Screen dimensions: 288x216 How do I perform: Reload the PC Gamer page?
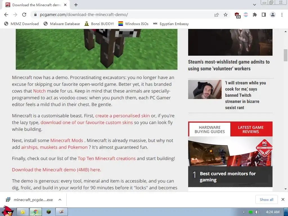coord(24,15)
